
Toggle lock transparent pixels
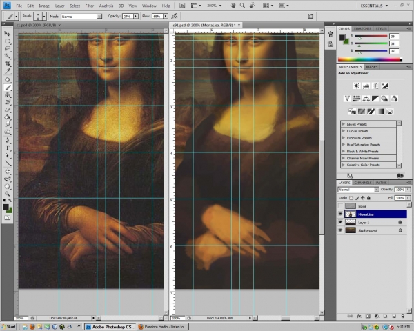351,198
